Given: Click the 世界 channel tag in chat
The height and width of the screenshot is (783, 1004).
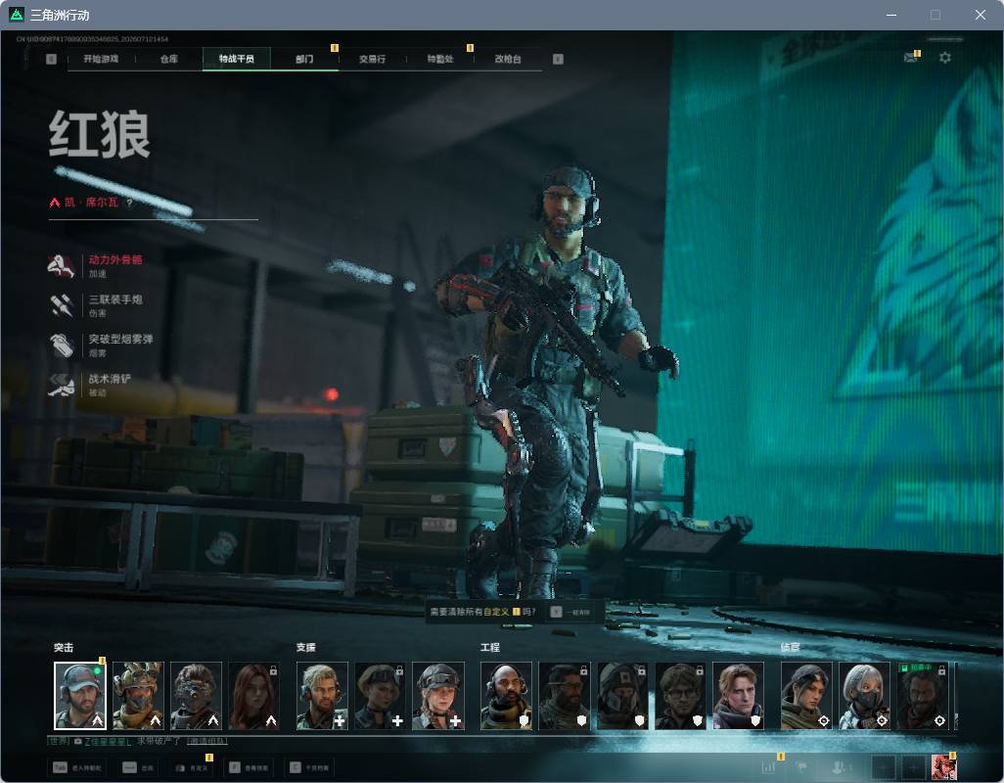Looking at the screenshot, I should (x=60, y=741).
